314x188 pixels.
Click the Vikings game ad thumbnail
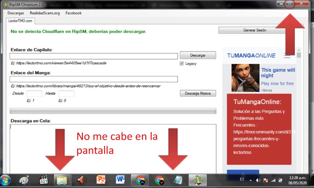245,78
